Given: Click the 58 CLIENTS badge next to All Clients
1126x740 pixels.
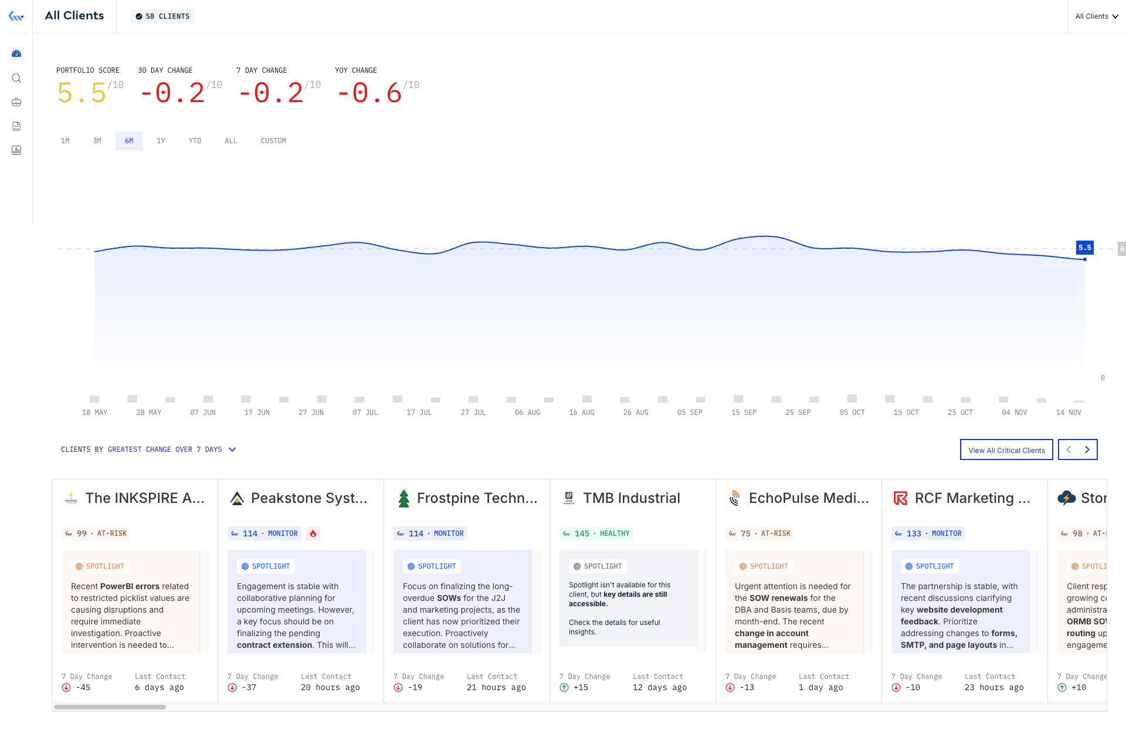Looking at the screenshot, I should [162, 16].
